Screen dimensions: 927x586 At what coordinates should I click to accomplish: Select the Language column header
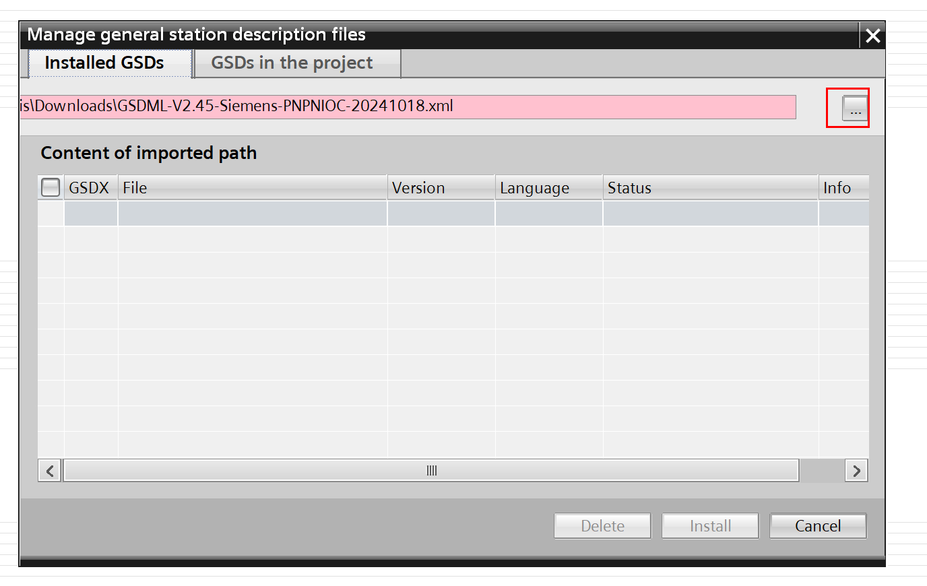pos(548,188)
